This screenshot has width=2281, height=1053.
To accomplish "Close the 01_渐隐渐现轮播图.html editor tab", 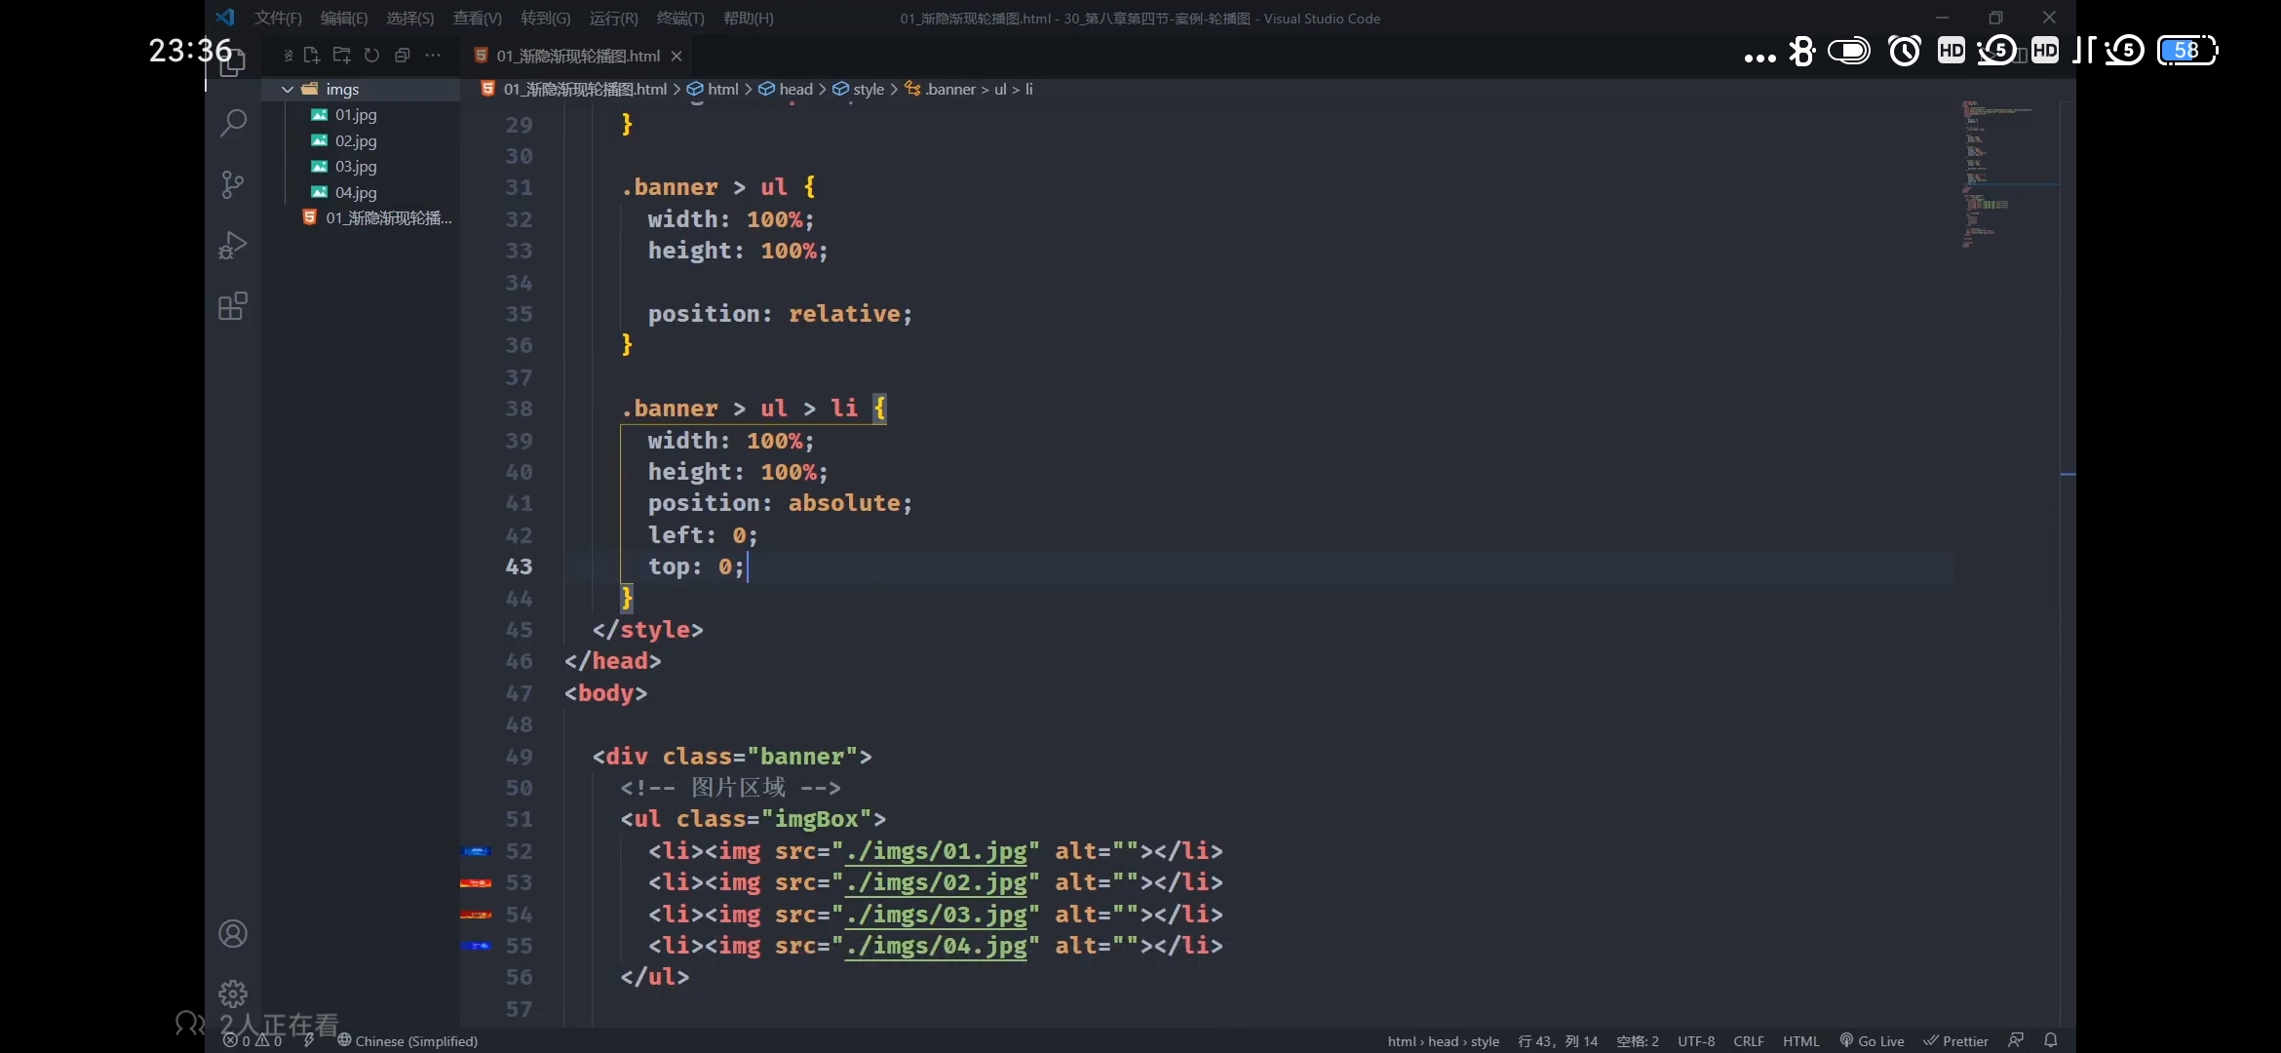I will tap(677, 57).
